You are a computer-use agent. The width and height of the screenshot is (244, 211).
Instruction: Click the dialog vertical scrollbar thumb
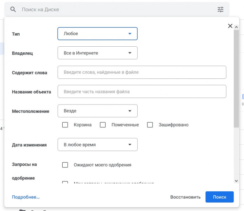(x=236, y=78)
